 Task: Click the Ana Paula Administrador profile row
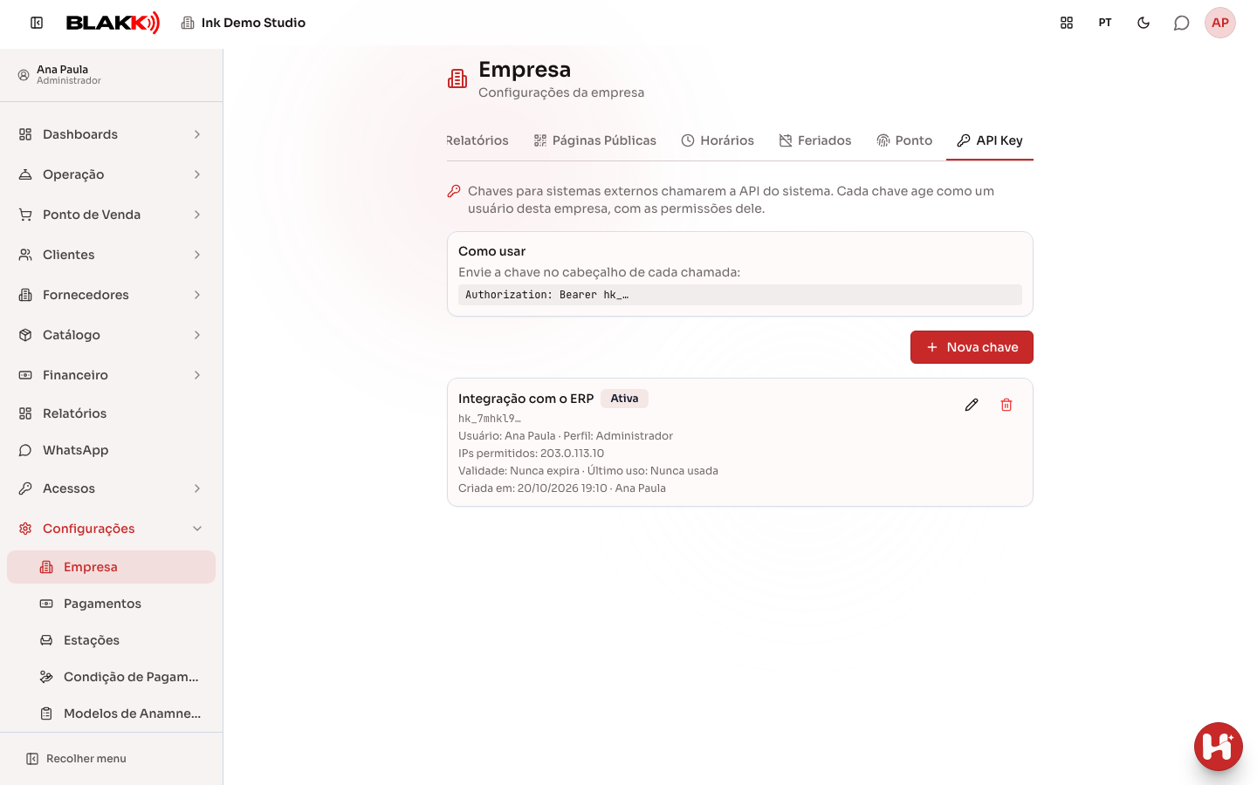pos(111,75)
